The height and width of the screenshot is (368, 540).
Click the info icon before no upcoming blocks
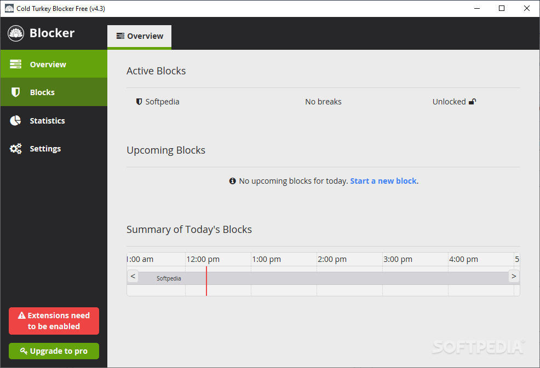[233, 180]
